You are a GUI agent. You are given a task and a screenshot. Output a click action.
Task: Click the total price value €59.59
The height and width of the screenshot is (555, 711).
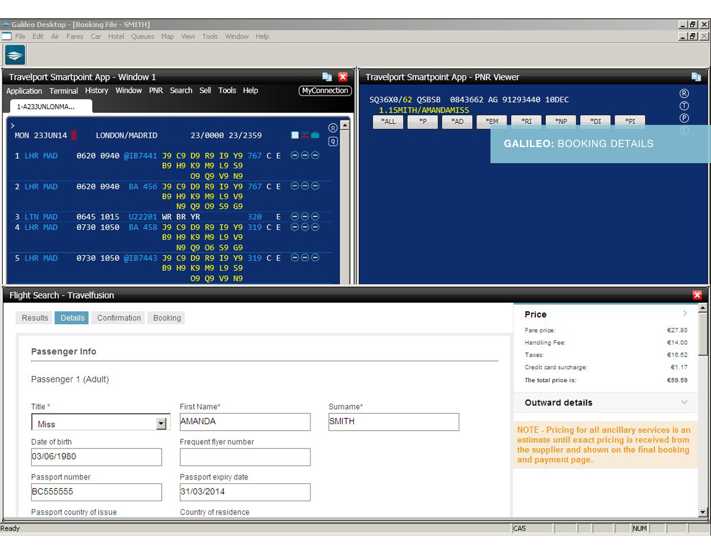[x=677, y=380]
